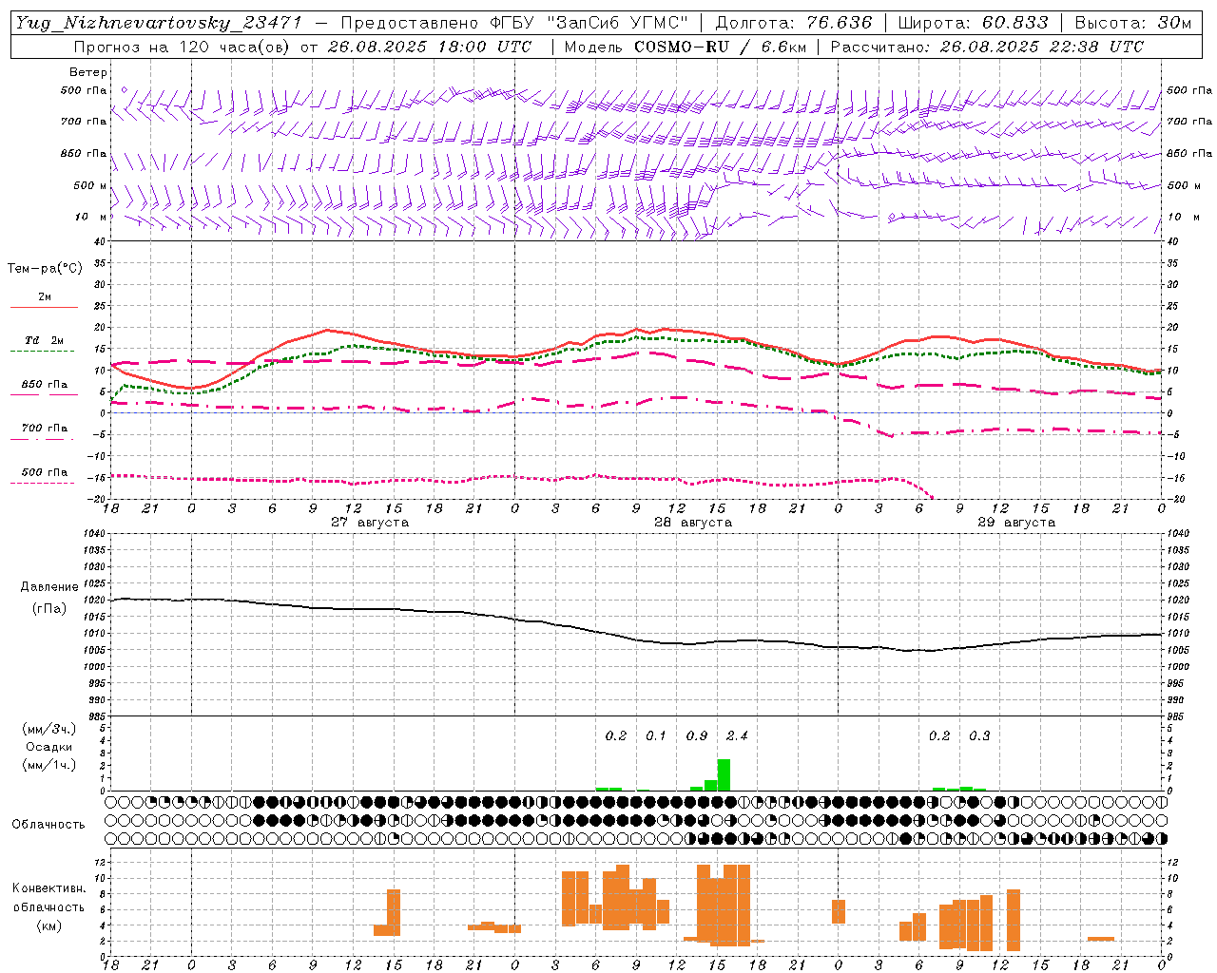Click the Высота: 30м value
Screen dimensions: 1217x973
tap(1132, 23)
